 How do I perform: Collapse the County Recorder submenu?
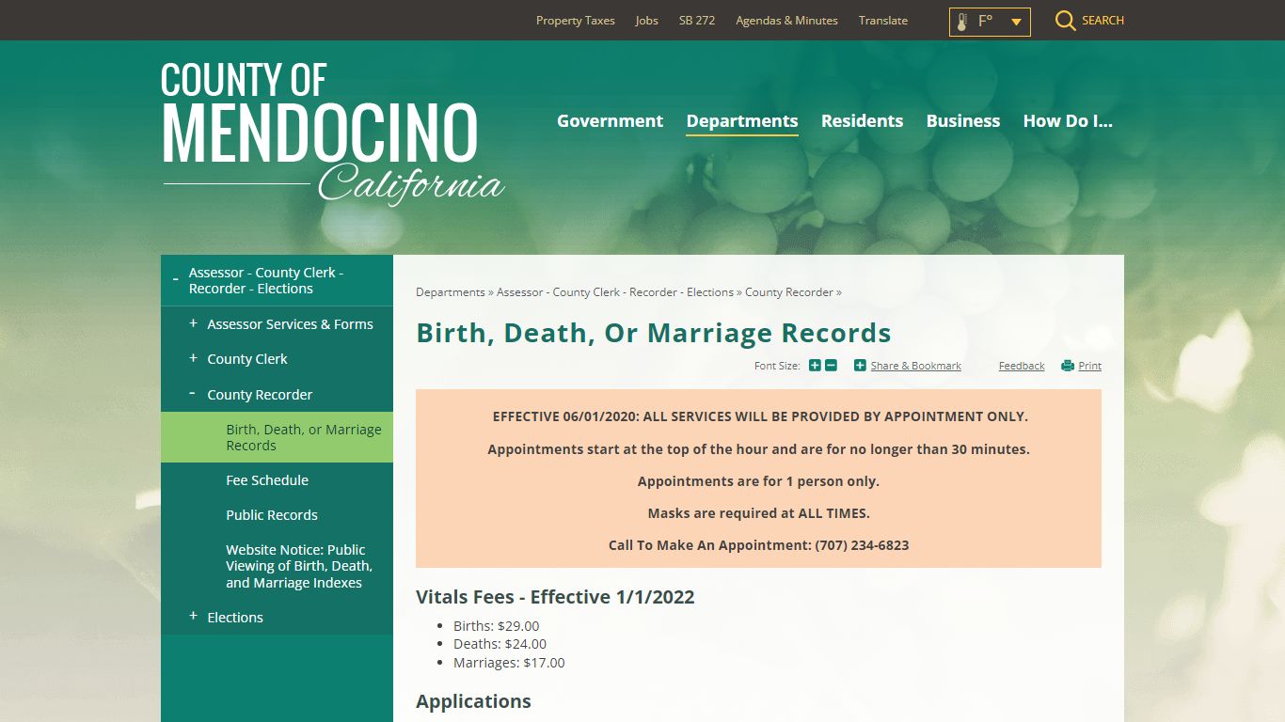coord(193,393)
